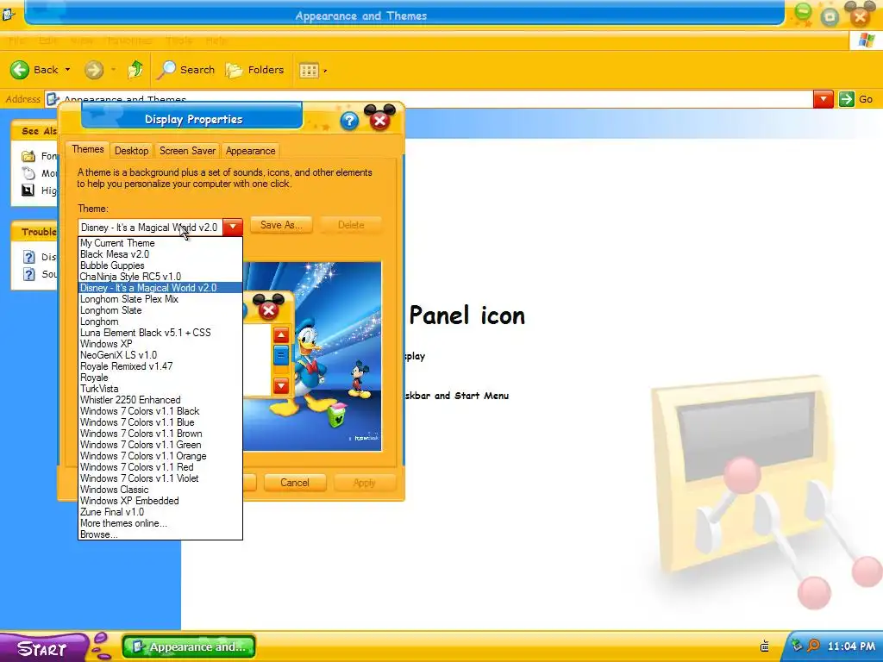This screenshot has width=883, height=662.
Task: Click the Save As... button
Action: click(281, 225)
